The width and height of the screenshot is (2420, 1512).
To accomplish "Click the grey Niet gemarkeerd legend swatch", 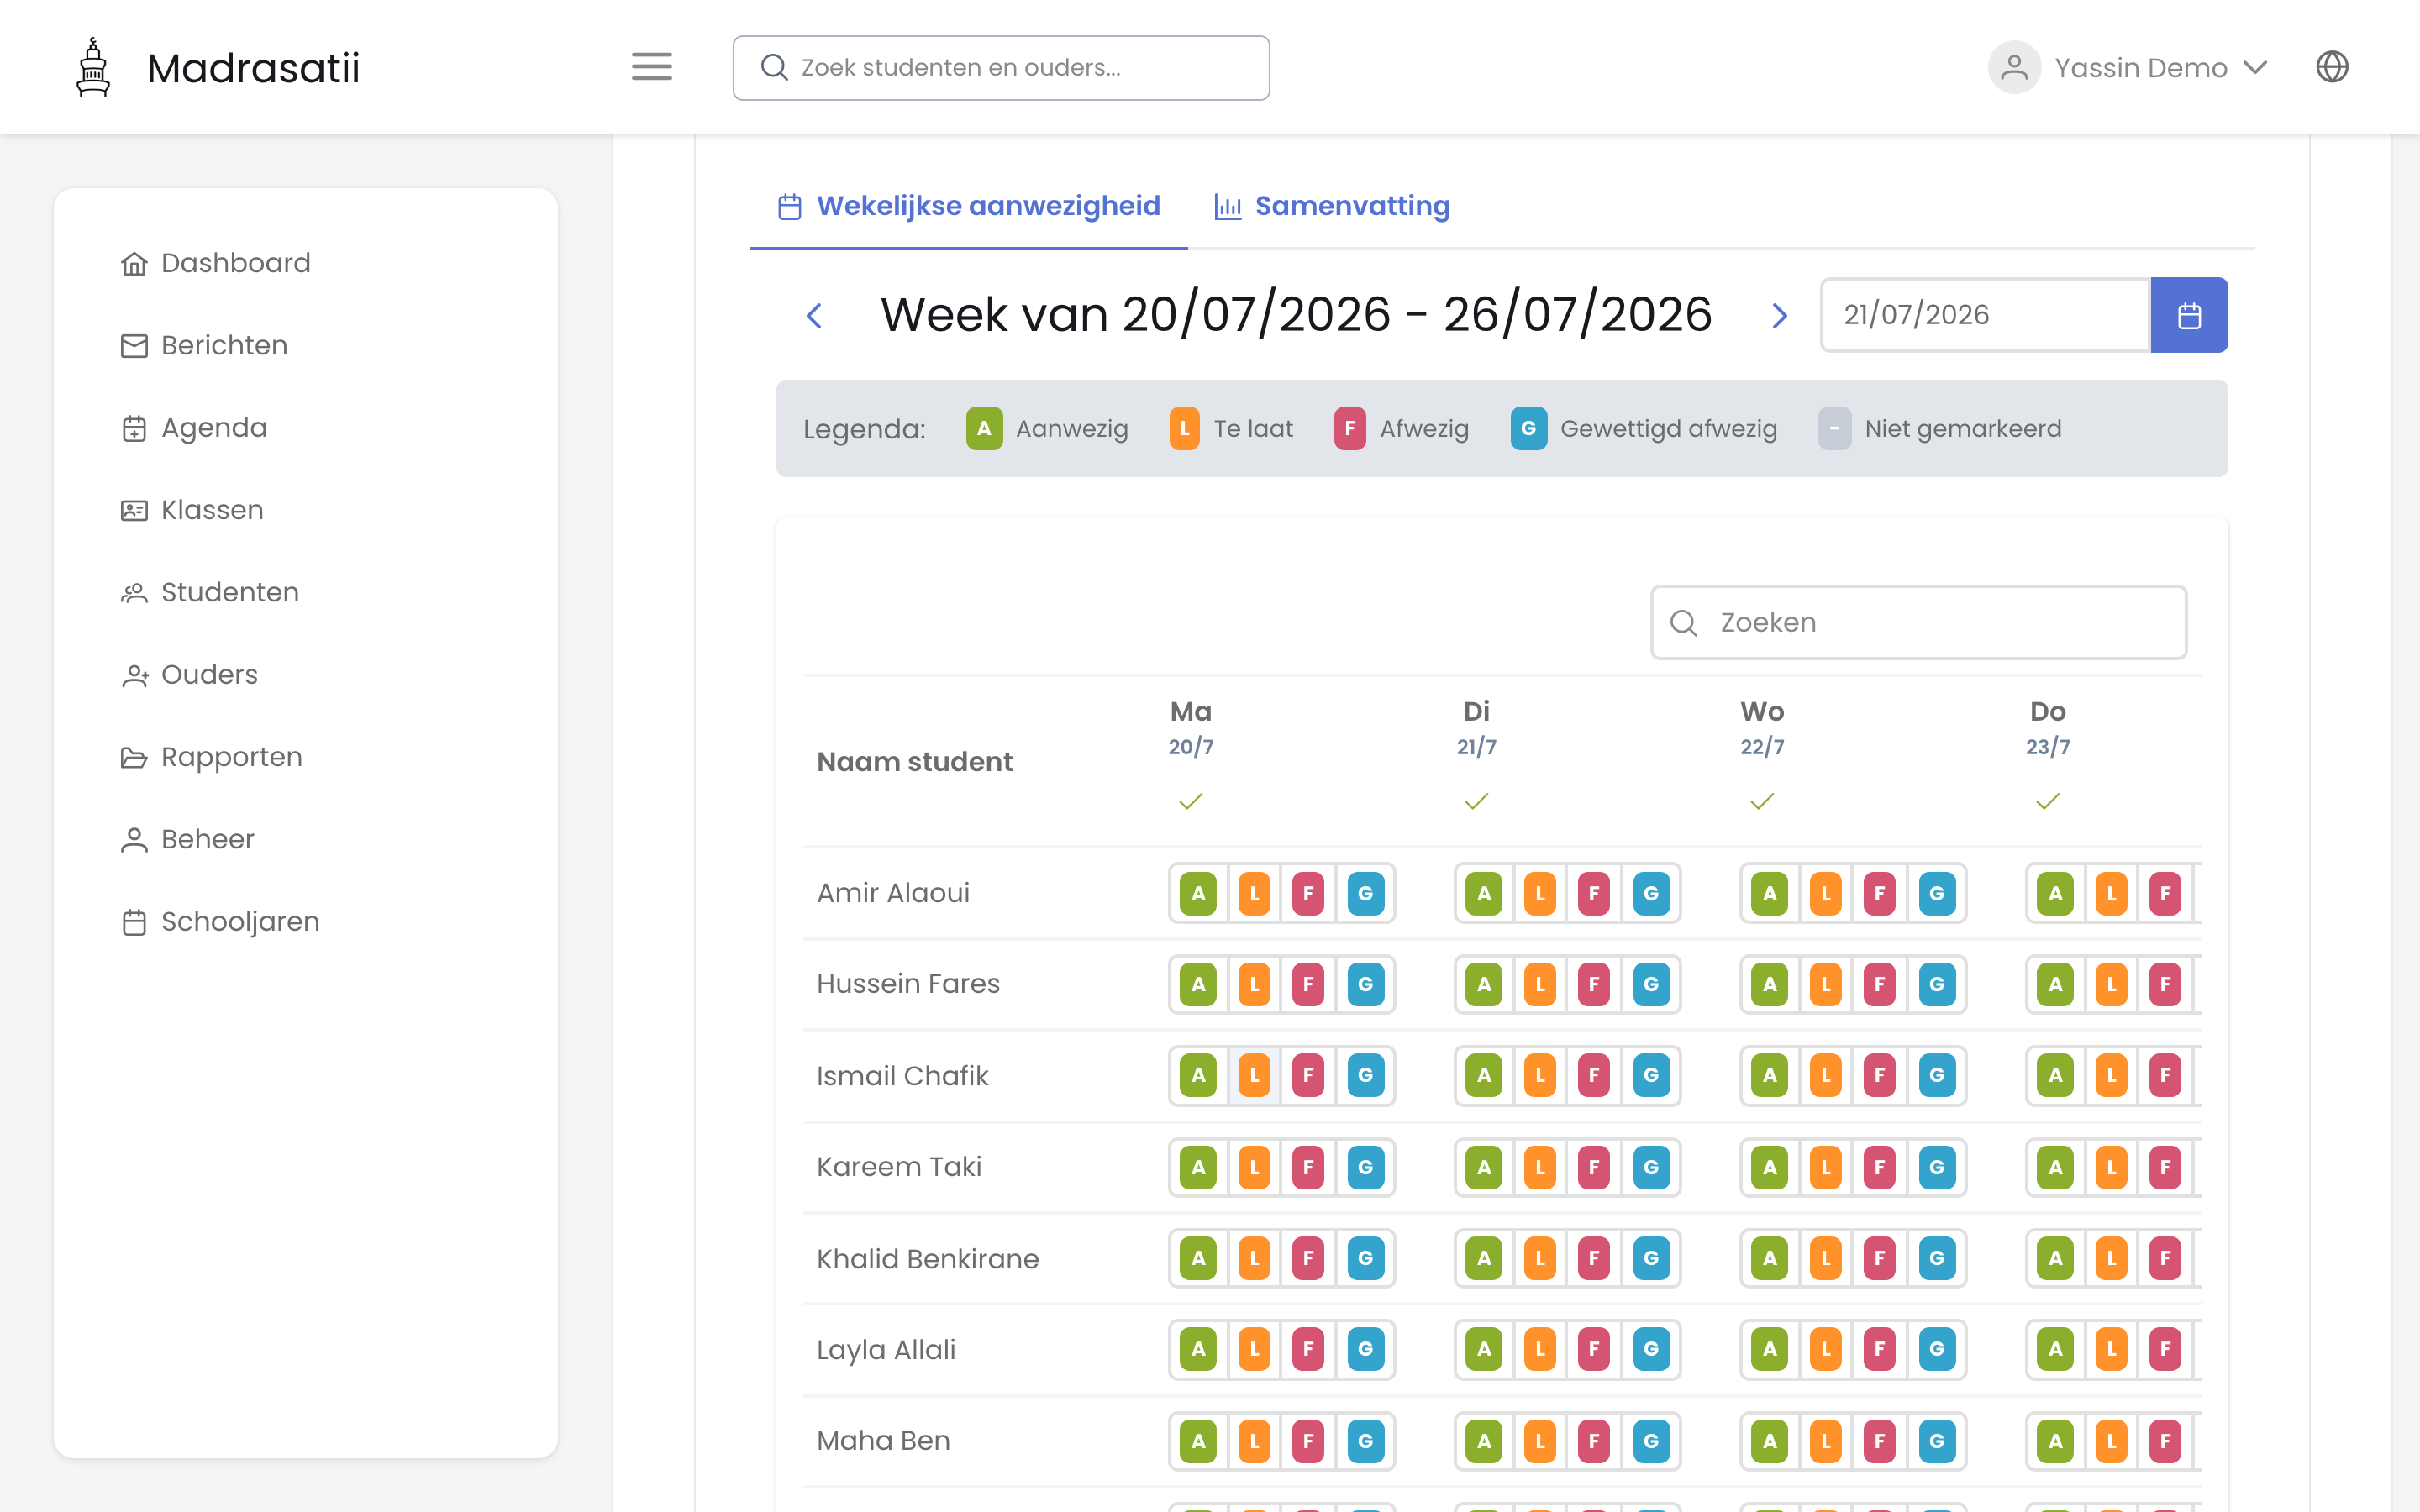I will (1834, 429).
